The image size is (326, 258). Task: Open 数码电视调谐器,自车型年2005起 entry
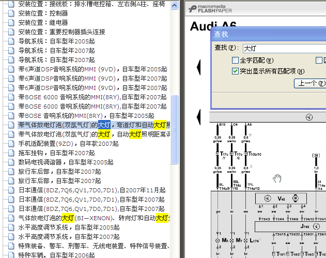pos(66,162)
